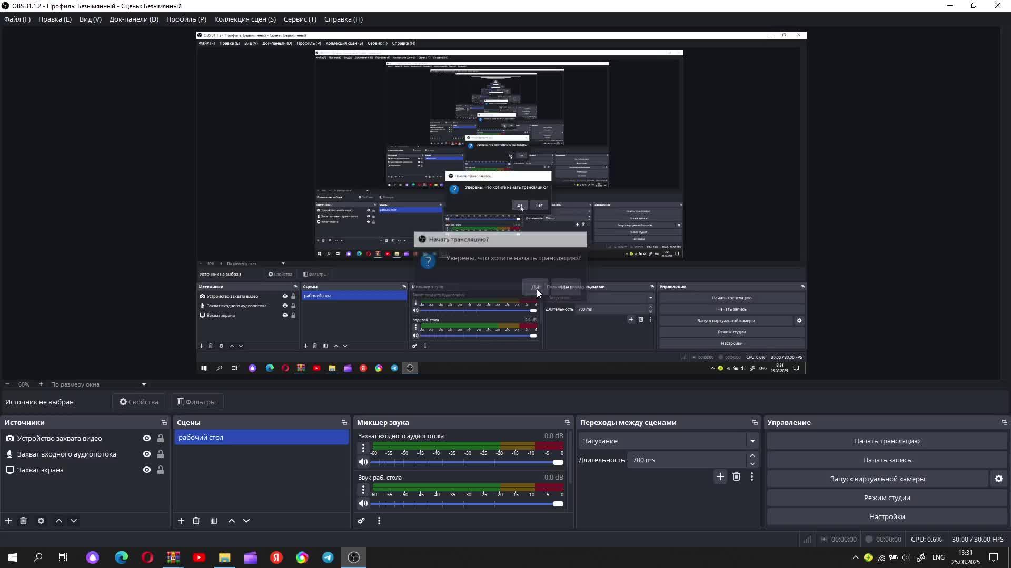Delete selected source with trash icon
1011x568 pixels.
coord(23,521)
